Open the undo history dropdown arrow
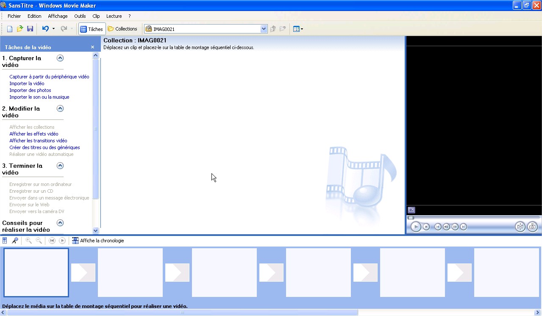Image resolution: width=542 pixels, height=316 pixels. coord(53,29)
